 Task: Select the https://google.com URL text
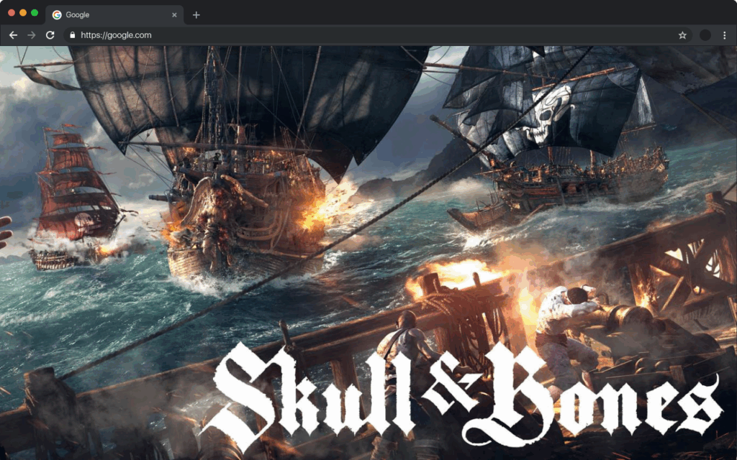pyautogui.click(x=117, y=34)
